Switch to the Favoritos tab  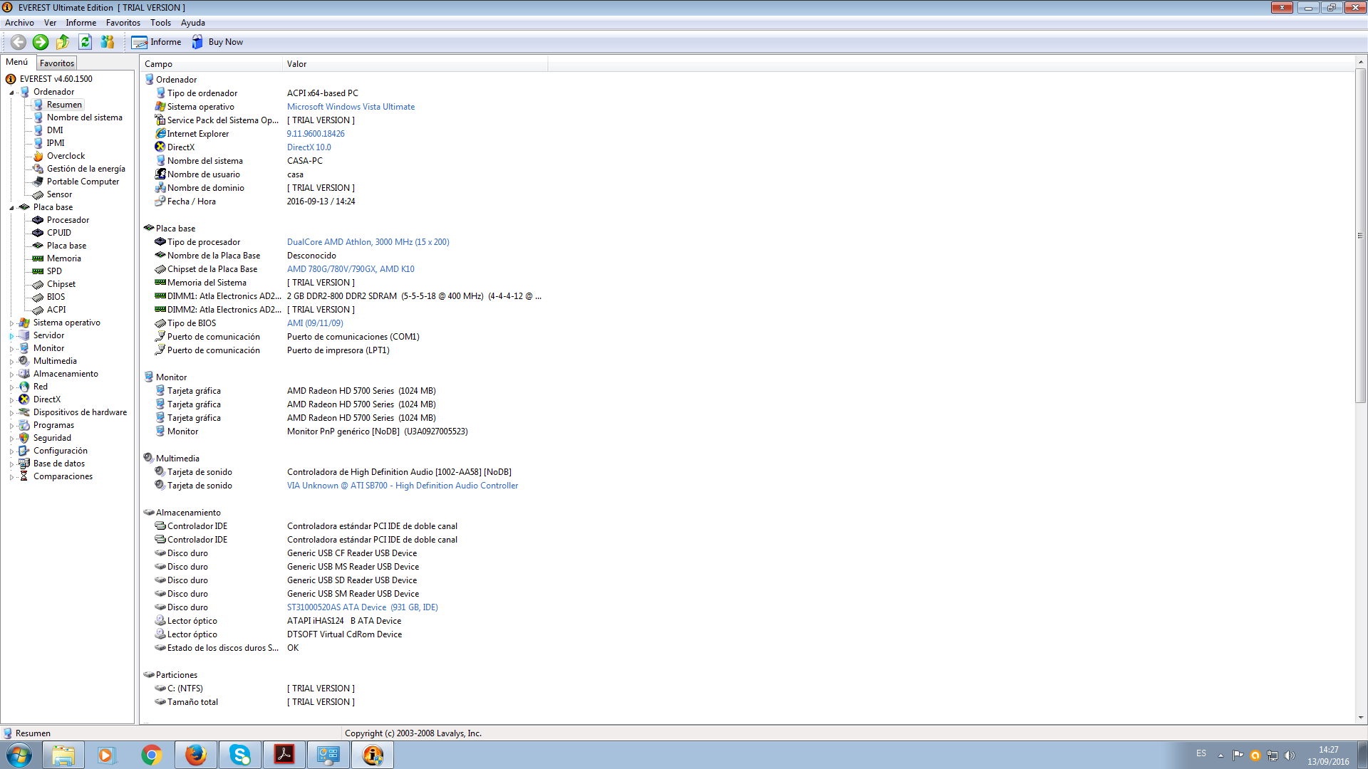pyautogui.click(x=56, y=63)
